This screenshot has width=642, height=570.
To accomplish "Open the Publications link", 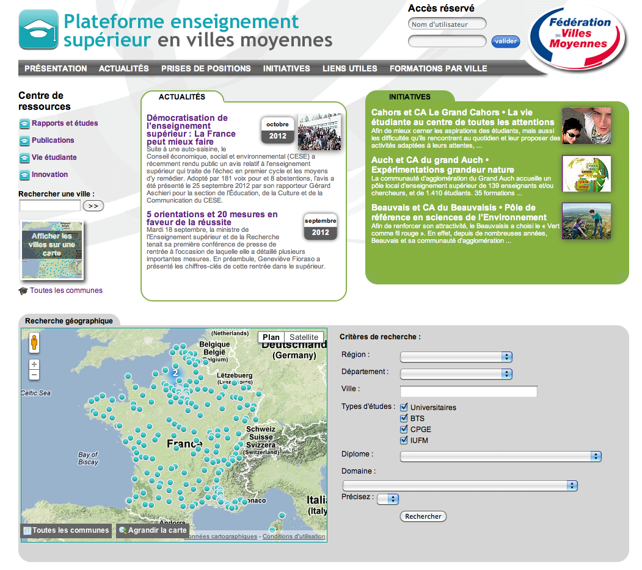I will (x=53, y=140).
